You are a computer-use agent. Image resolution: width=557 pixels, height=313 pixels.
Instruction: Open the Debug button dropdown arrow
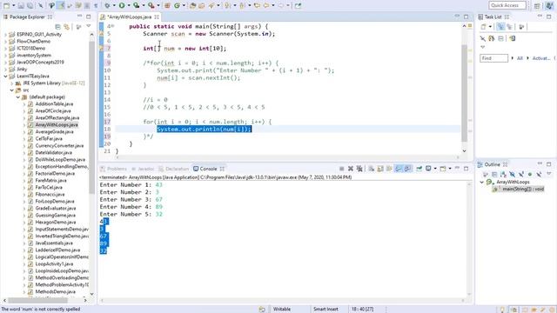tap(114, 5)
